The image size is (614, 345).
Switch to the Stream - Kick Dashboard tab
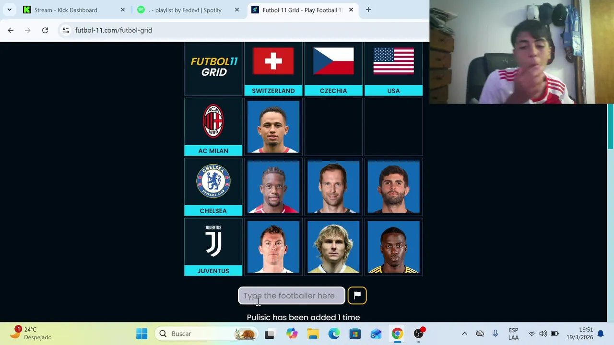pos(66,10)
